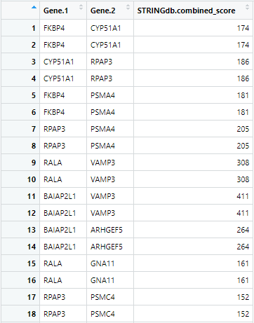Viewport: 254px width, 323px height.
Task: Select PSMC4 in row 17
Action: (x=102, y=297)
